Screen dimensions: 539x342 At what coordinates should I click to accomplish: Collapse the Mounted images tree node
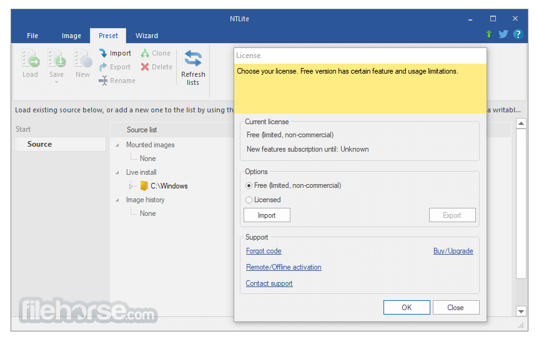[117, 145]
